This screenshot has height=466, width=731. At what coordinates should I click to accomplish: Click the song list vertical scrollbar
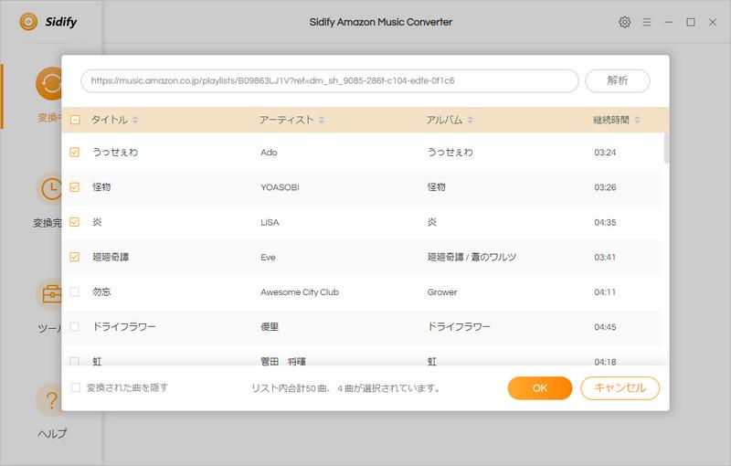(x=666, y=148)
